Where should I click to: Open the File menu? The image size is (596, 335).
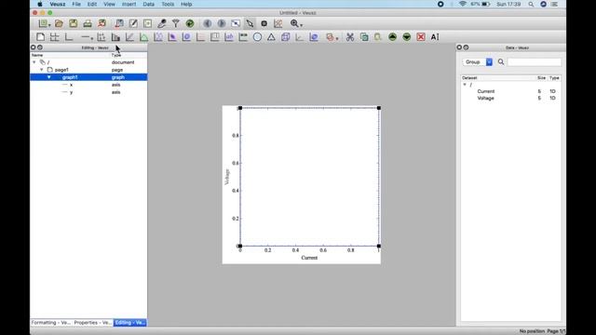pos(76,4)
